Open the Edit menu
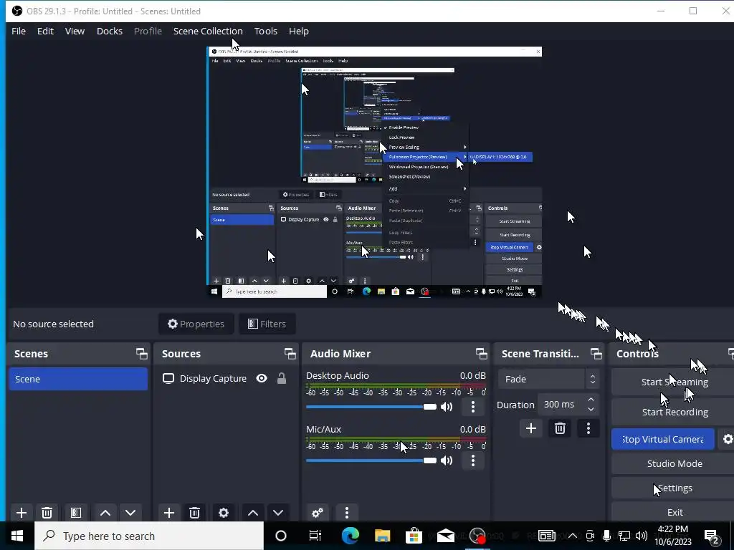The width and height of the screenshot is (734, 550). coord(45,31)
